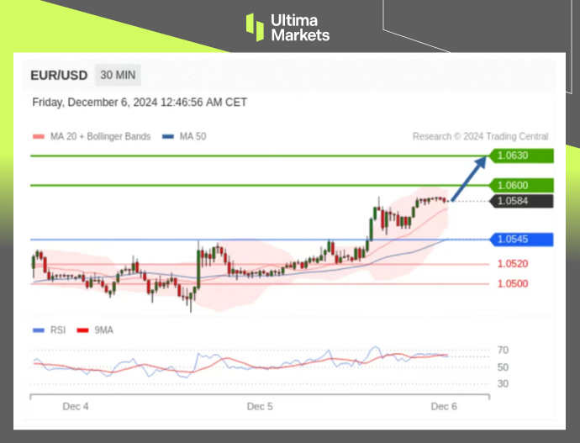
Task: Click the Dec 5 date axis label
Action: point(260,406)
